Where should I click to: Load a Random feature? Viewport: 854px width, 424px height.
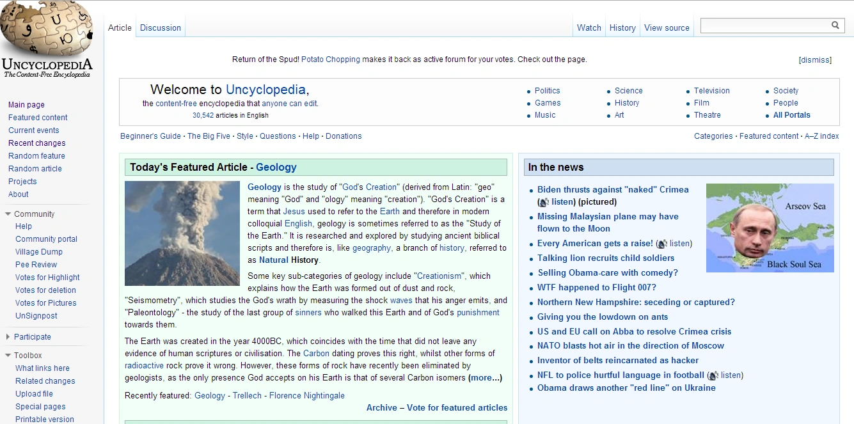coord(36,156)
